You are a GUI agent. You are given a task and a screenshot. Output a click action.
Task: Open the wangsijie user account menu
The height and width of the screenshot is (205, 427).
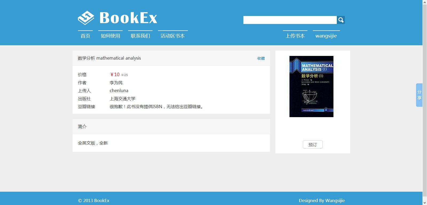pyautogui.click(x=326, y=36)
